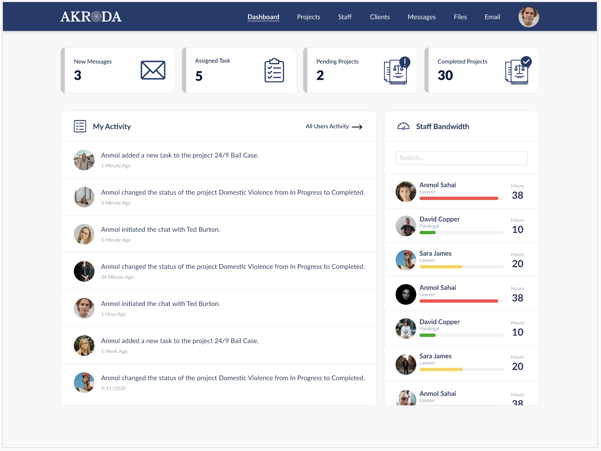The width and height of the screenshot is (601, 451).
Task: Switch to the Email page
Action: [492, 17]
